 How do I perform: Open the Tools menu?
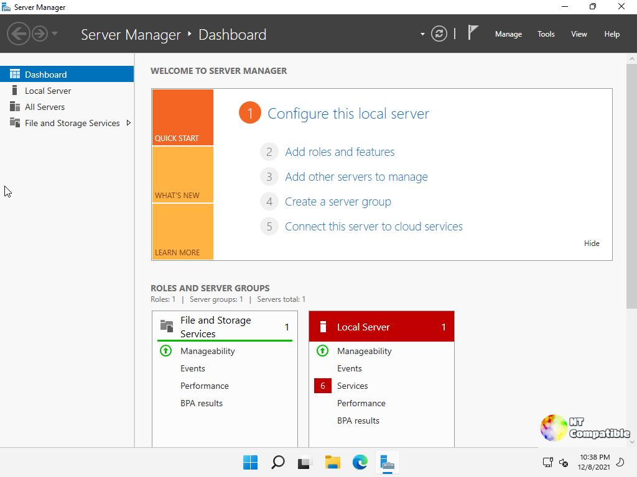pyautogui.click(x=546, y=34)
